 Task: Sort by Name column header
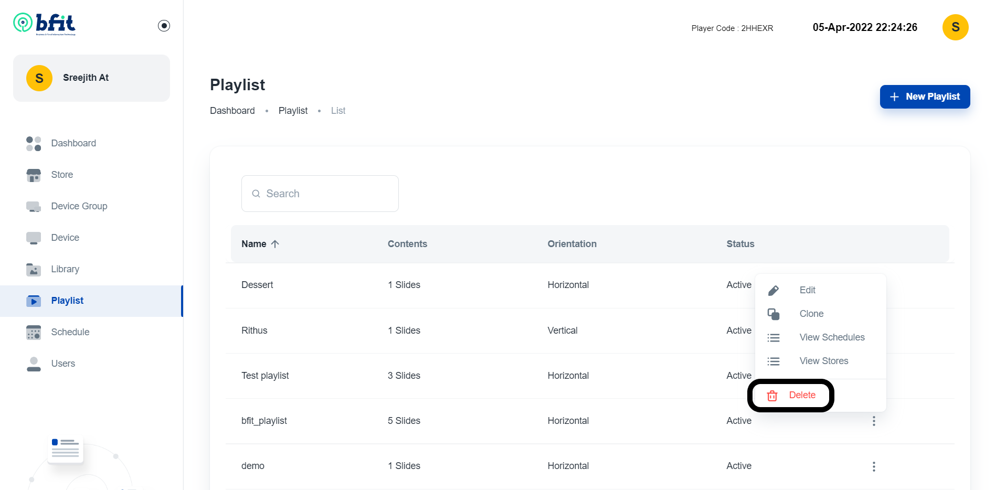254,244
